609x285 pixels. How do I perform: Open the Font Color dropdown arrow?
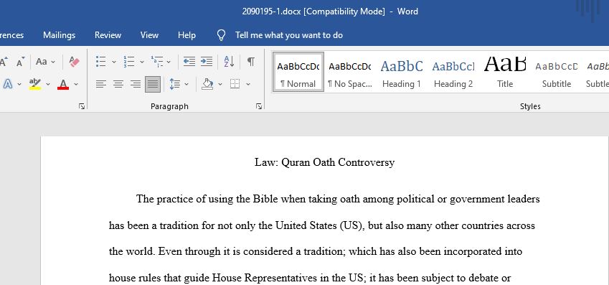click(x=76, y=84)
